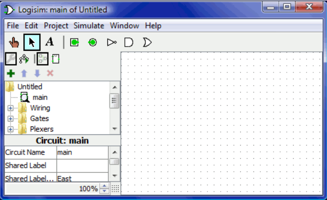Screen dimensions: 327x200
Task: Expand the Wiring library folder
Action: tap(10, 108)
